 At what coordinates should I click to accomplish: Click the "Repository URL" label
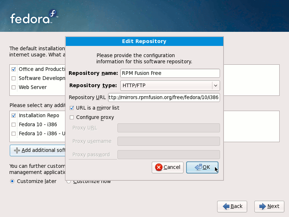point(87,97)
